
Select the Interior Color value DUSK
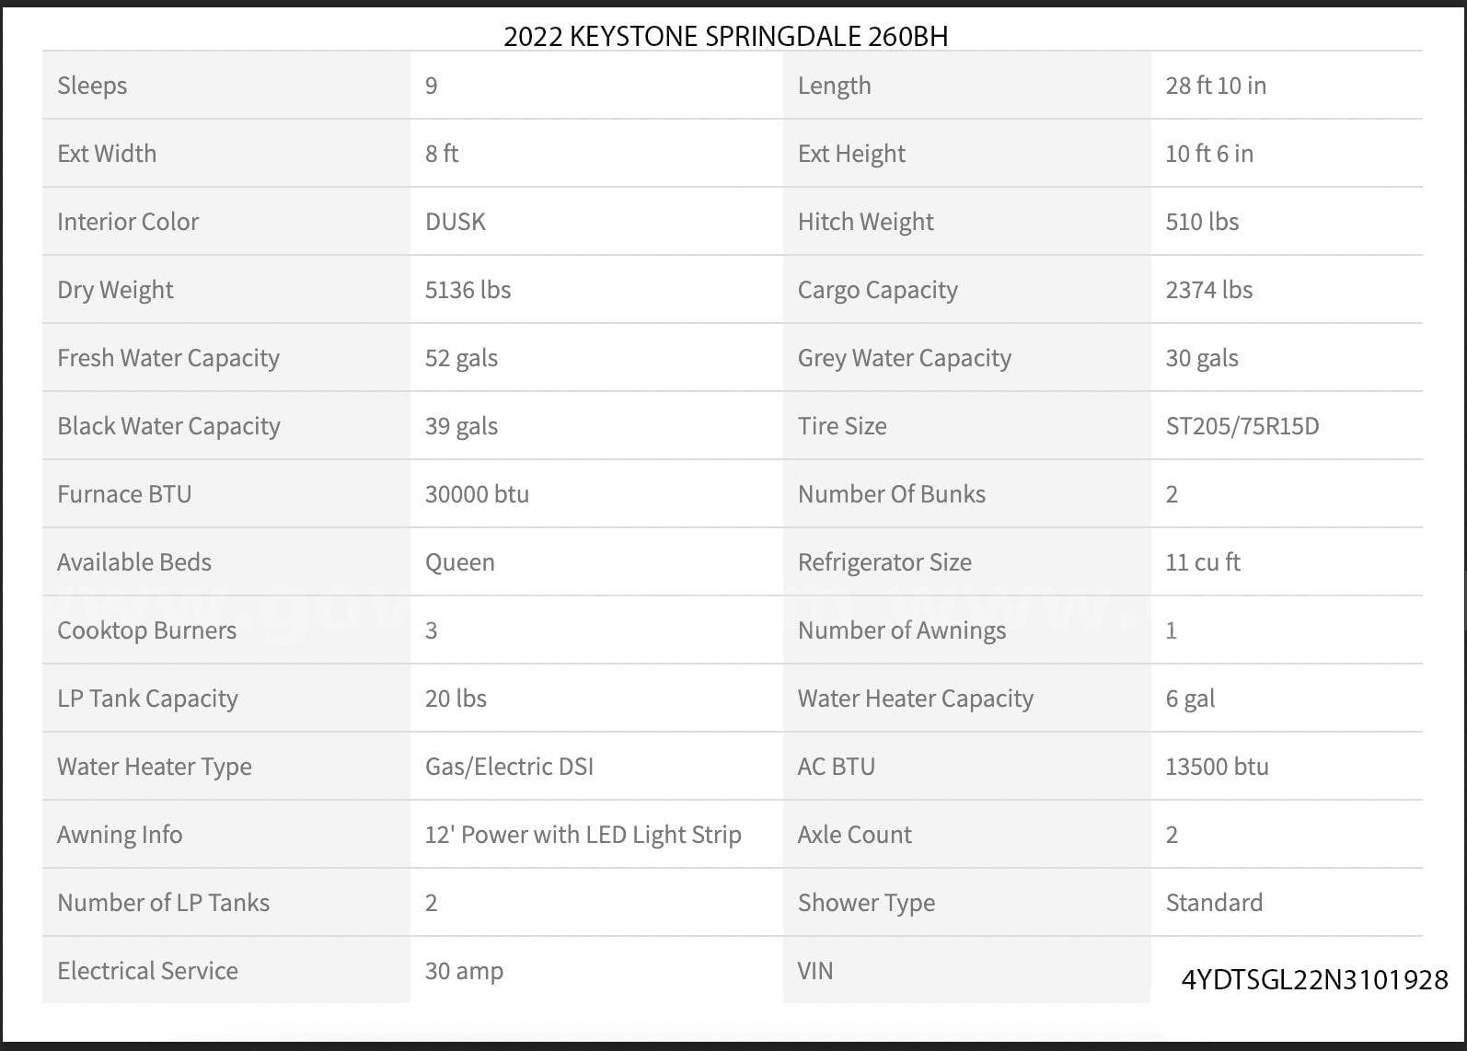(455, 222)
